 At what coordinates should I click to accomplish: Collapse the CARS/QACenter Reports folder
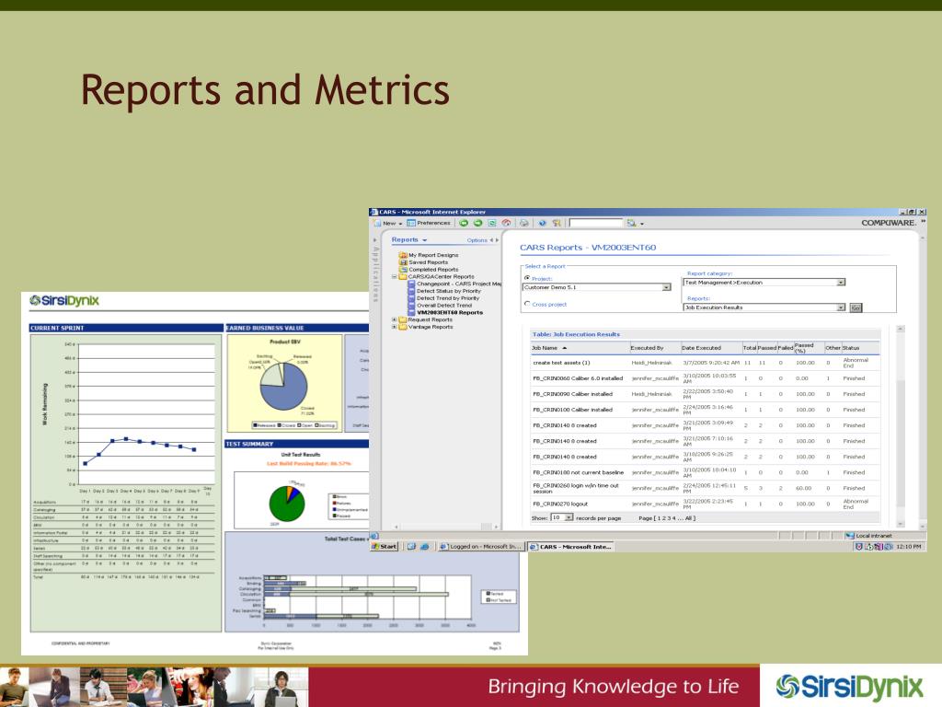coord(394,276)
